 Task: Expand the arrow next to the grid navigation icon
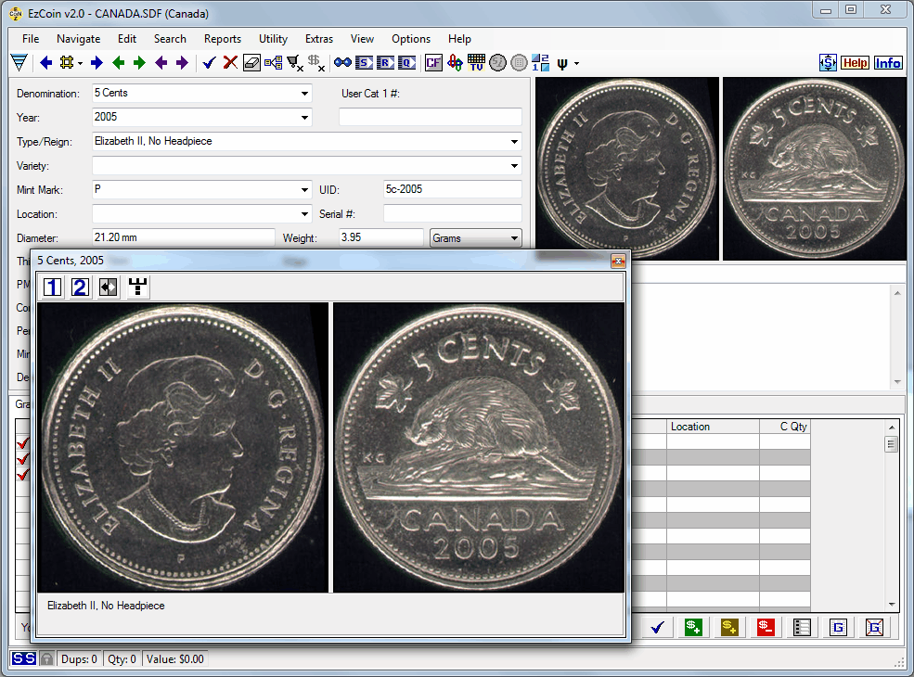point(80,63)
